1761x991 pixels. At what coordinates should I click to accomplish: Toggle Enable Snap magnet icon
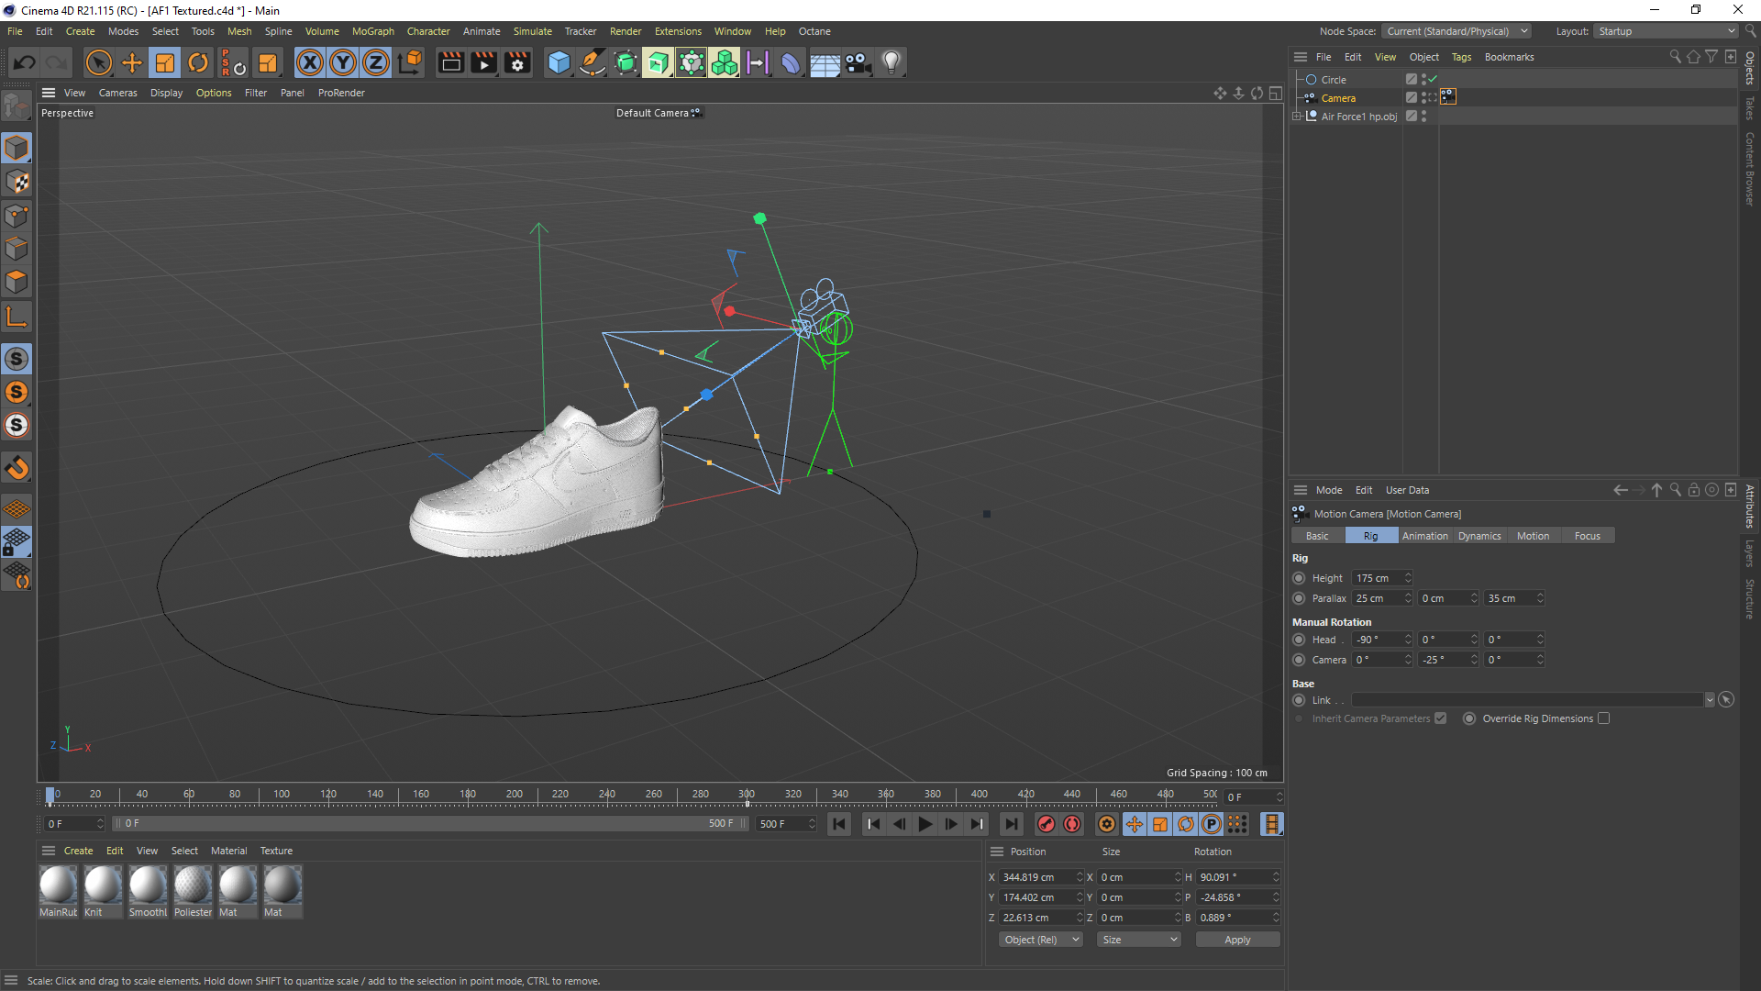pyautogui.click(x=17, y=468)
